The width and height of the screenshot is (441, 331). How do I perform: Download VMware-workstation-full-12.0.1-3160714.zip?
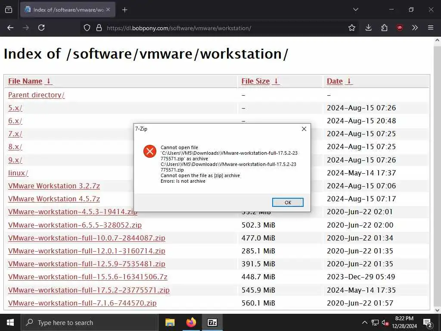click(x=87, y=251)
